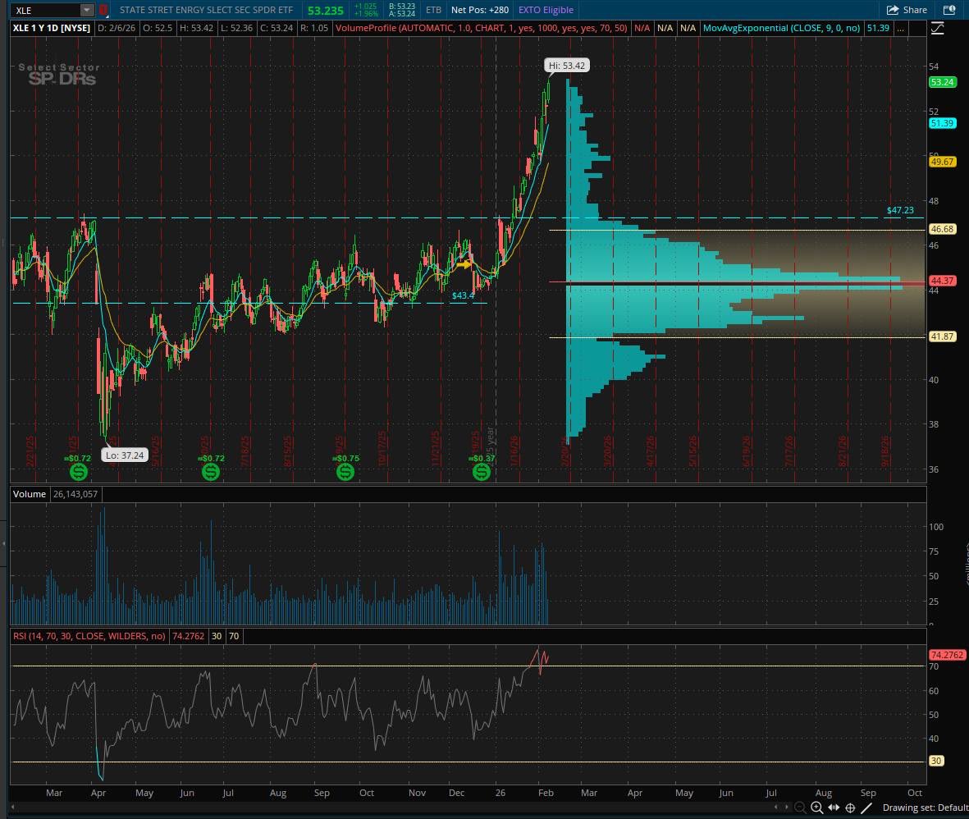
Task: Click the 51.39 cyan EMA price tag
Action: pyautogui.click(x=942, y=123)
